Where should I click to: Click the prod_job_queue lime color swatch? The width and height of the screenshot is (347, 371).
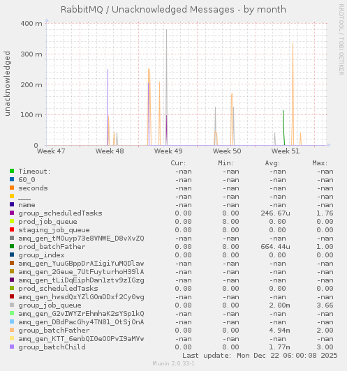pyautogui.click(x=12, y=221)
